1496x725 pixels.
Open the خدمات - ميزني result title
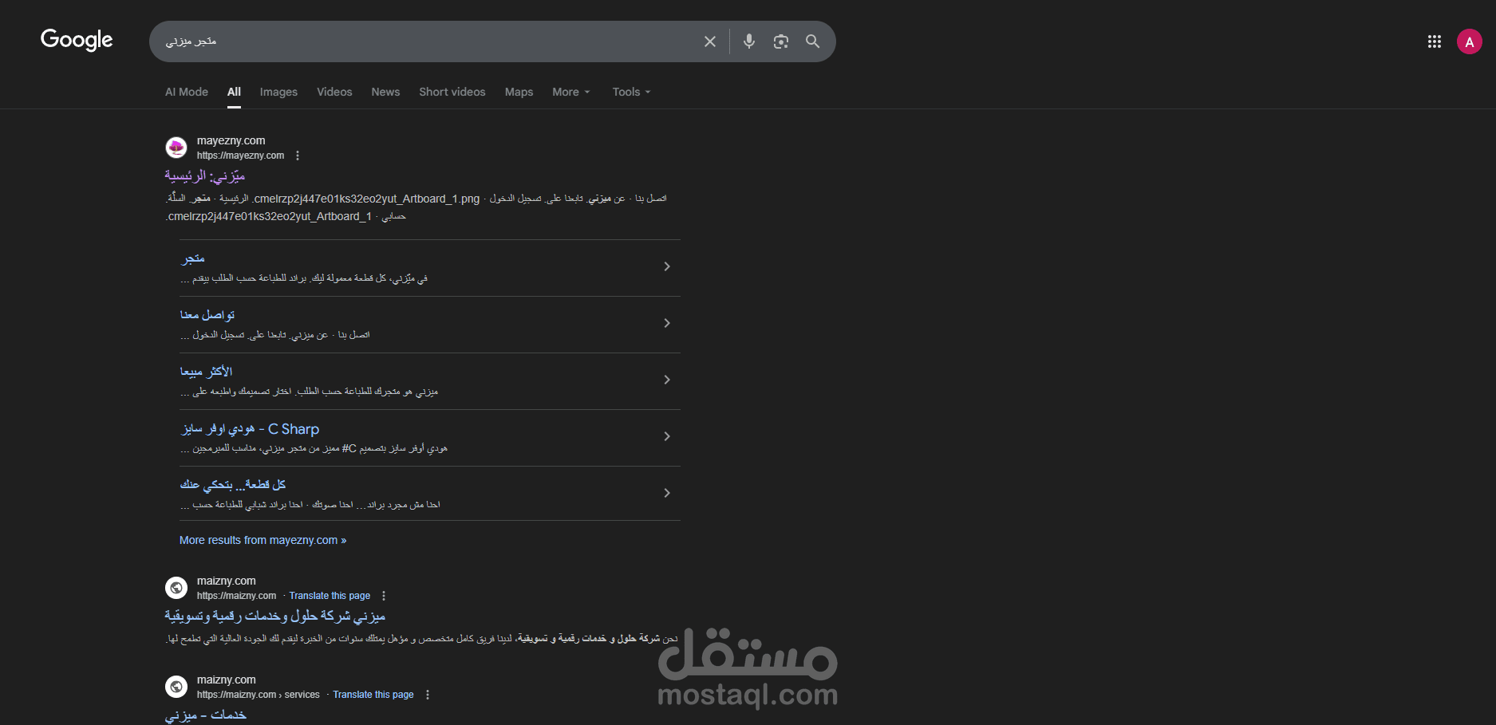tap(206, 715)
